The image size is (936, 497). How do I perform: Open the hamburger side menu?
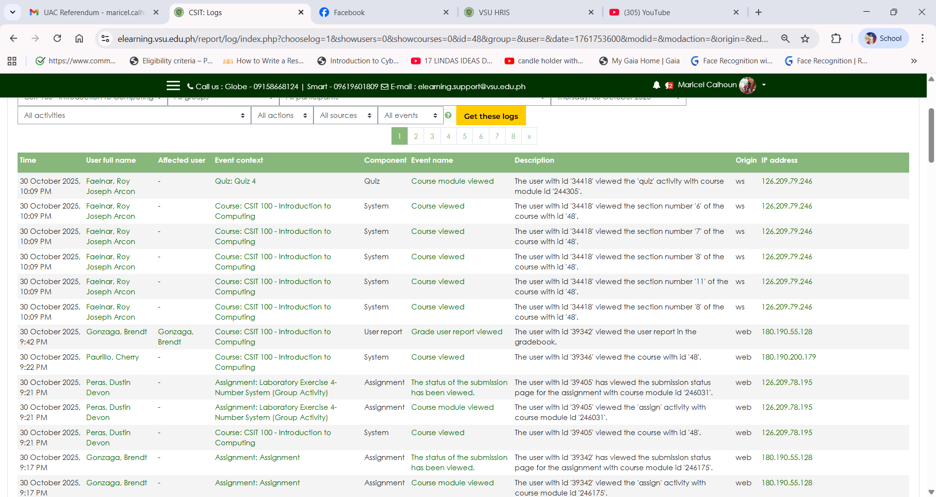click(173, 86)
